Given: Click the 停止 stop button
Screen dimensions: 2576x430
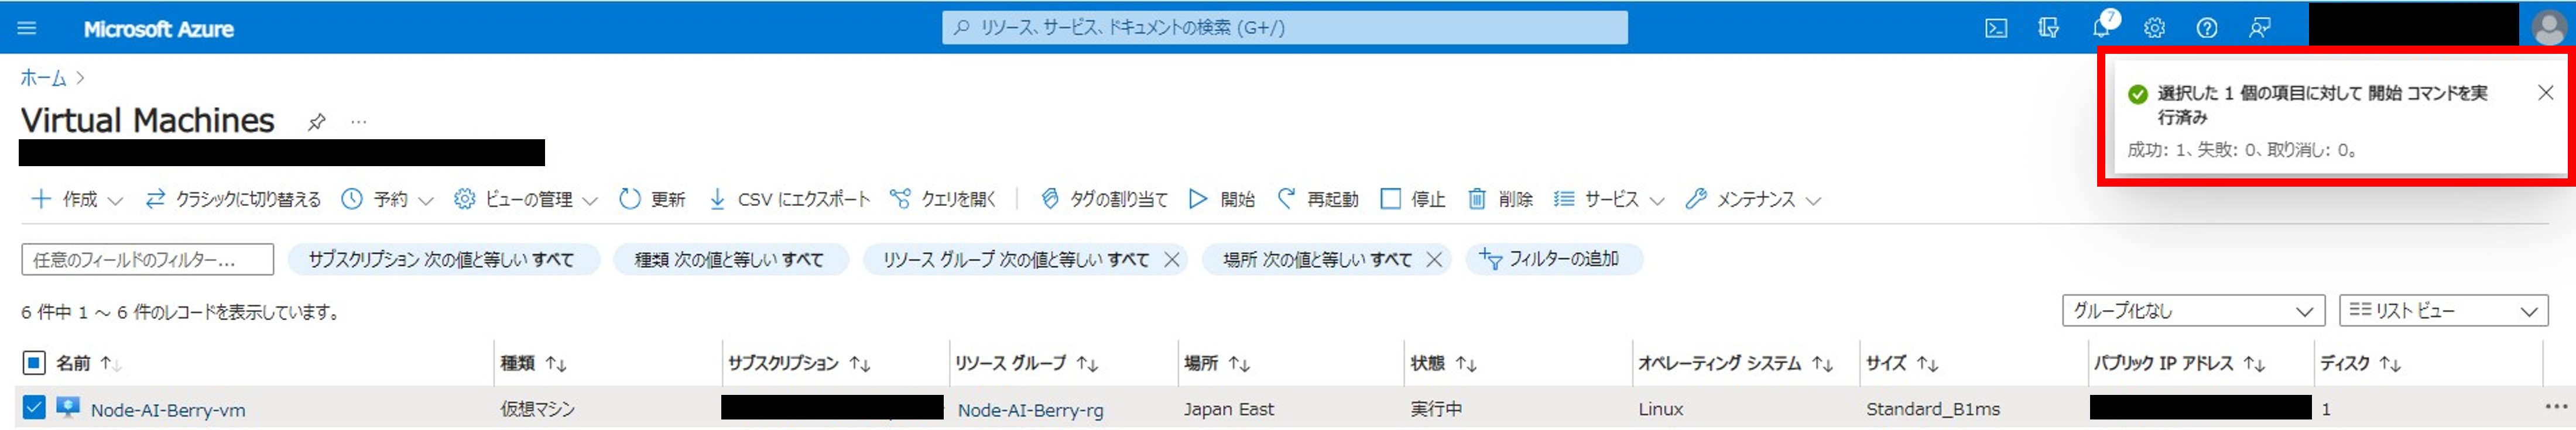Looking at the screenshot, I should (1412, 199).
